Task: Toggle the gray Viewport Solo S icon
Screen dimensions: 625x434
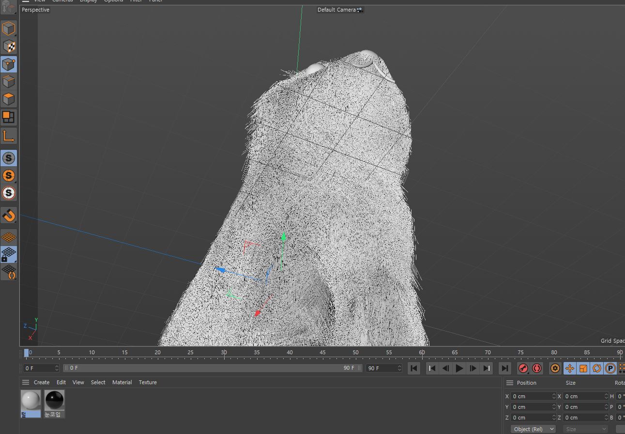Action: pyautogui.click(x=9, y=158)
